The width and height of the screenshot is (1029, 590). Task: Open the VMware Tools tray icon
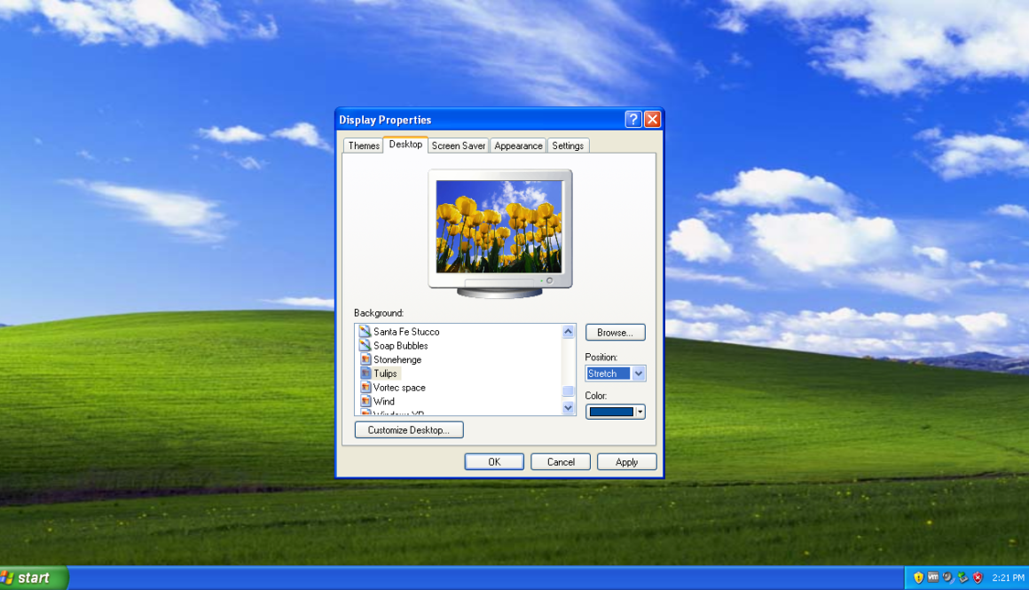[933, 578]
